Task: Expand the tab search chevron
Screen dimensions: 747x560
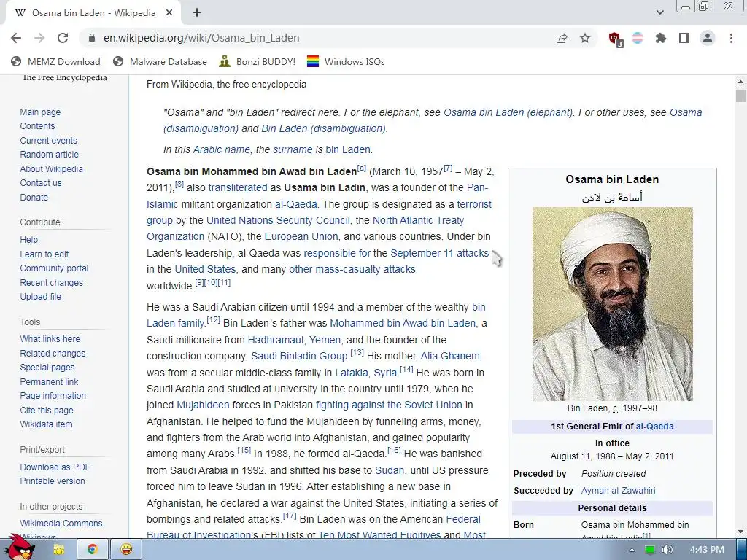Action: click(x=659, y=12)
